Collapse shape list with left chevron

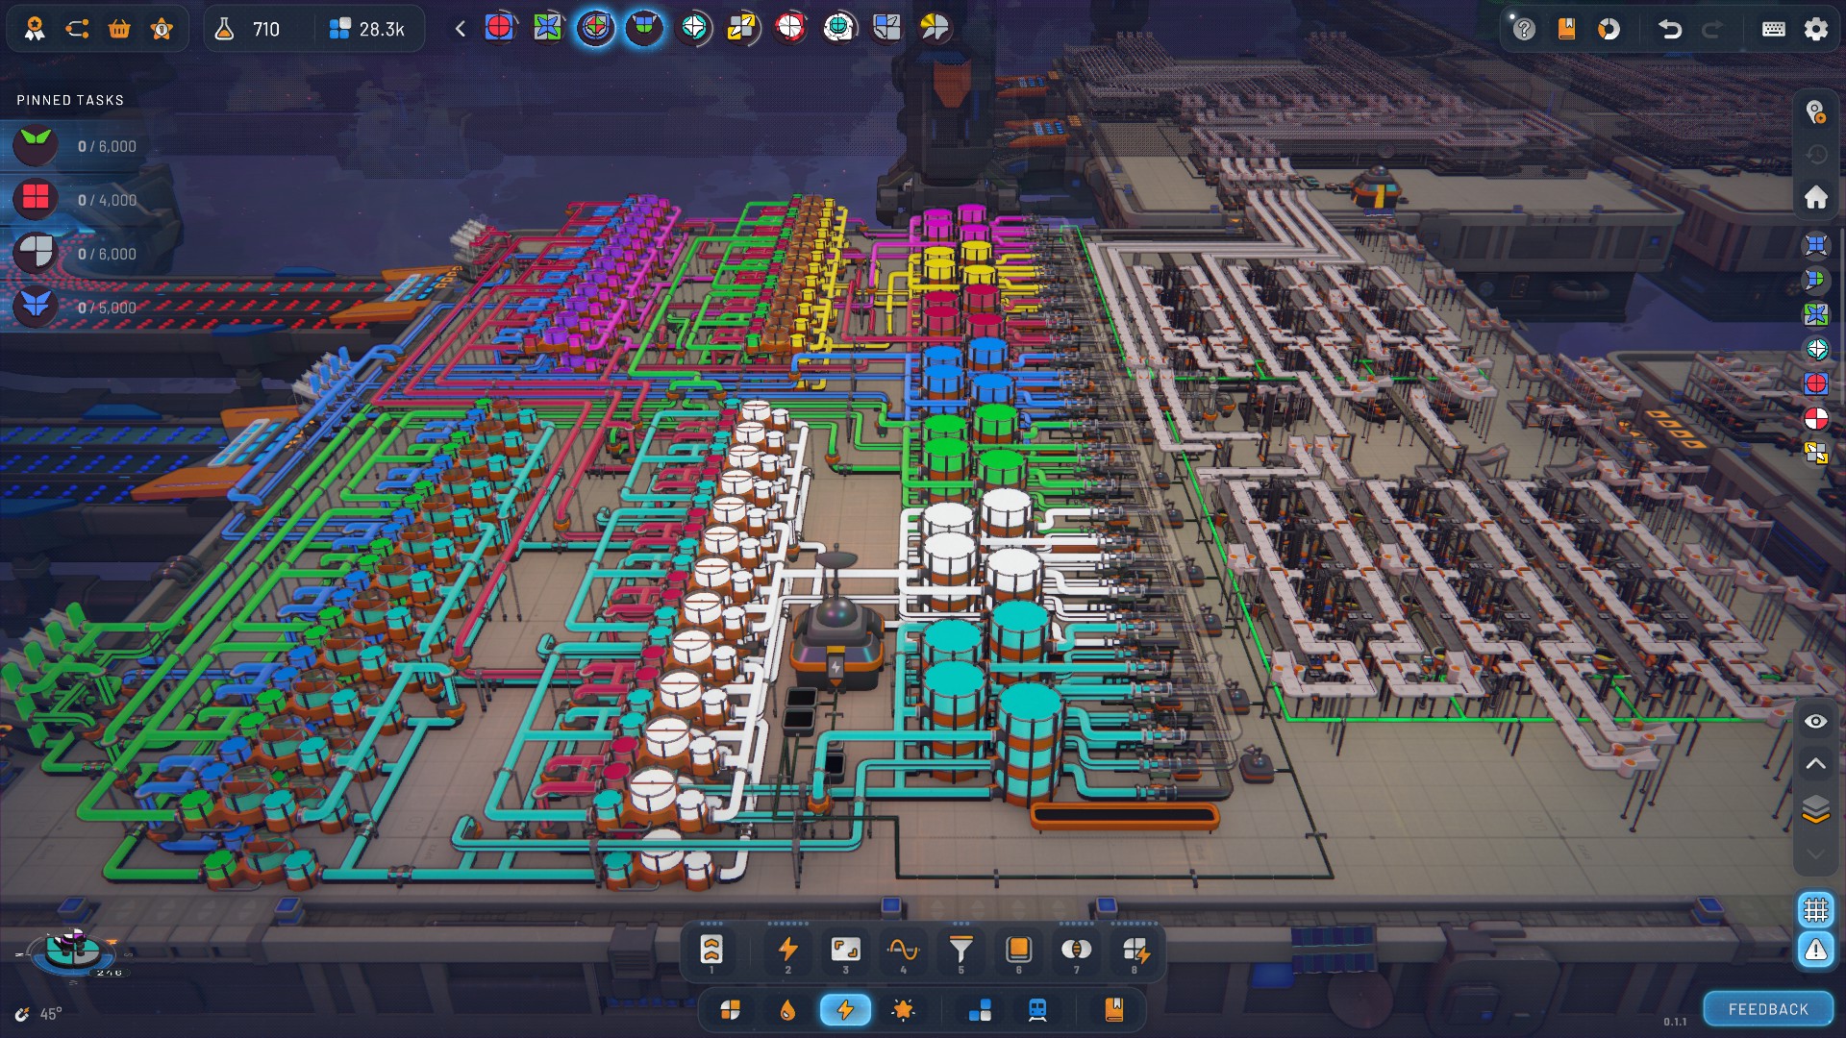click(461, 29)
